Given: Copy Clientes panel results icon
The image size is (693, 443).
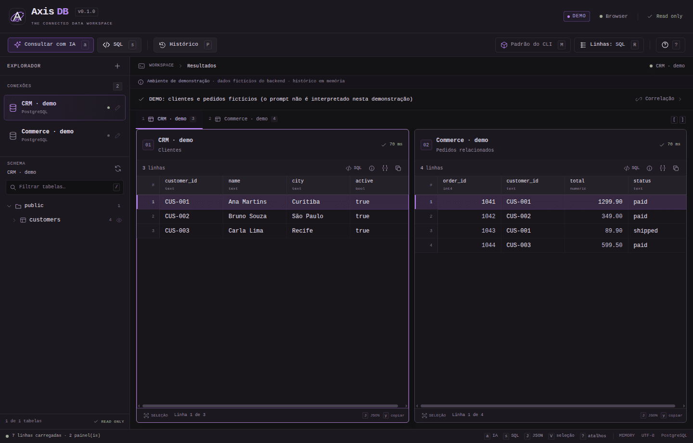Looking at the screenshot, I should pos(398,168).
